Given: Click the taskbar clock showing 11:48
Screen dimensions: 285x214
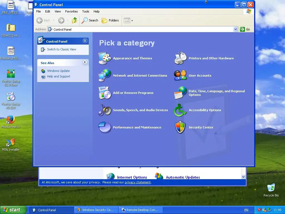Looking at the screenshot, I should 277,210.
